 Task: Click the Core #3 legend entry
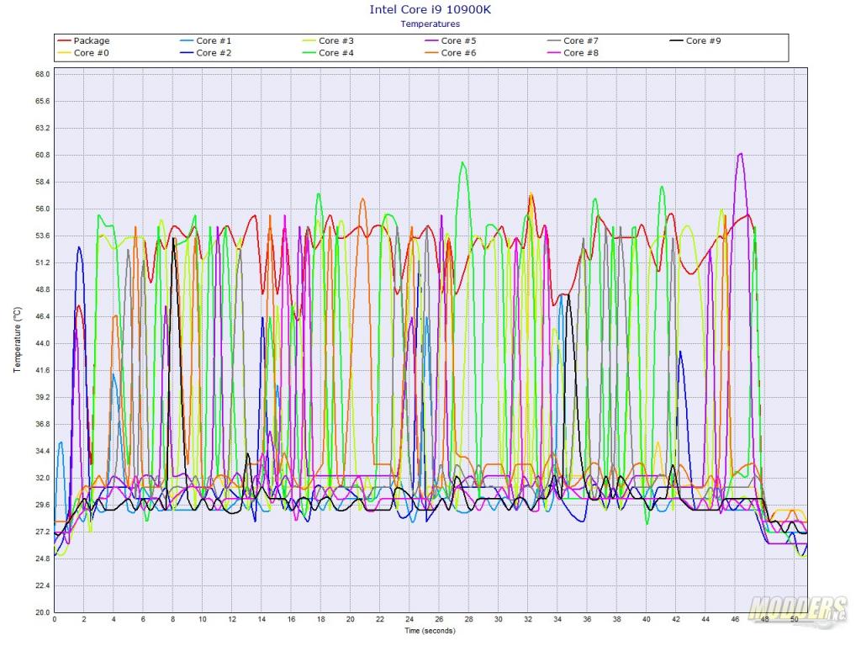328,40
